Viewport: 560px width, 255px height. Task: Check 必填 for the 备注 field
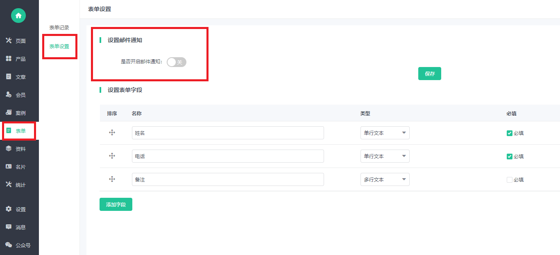509,179
